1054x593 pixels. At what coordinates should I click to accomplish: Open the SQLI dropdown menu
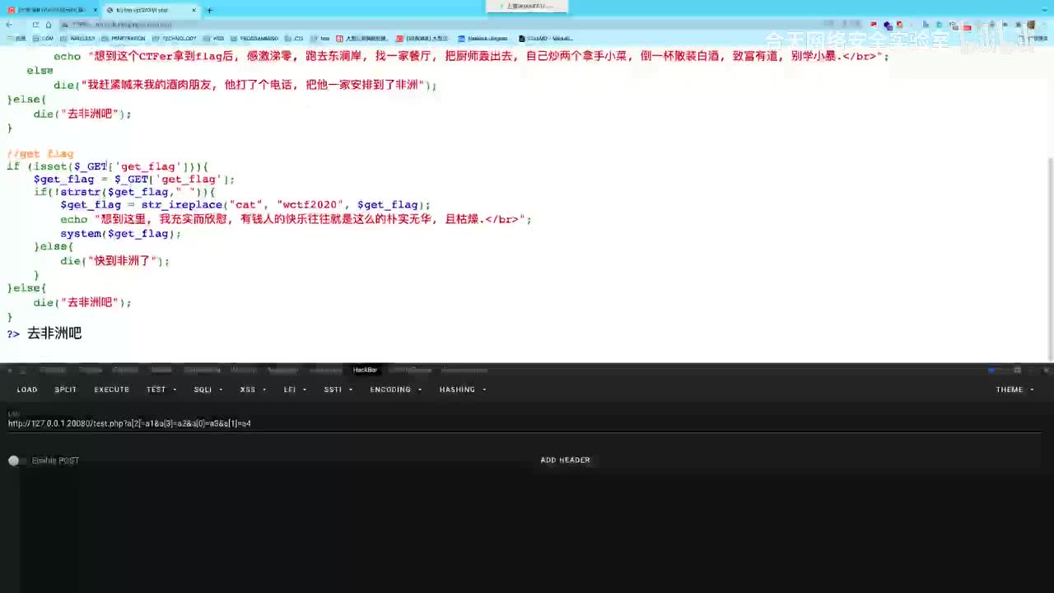point(208,390)
